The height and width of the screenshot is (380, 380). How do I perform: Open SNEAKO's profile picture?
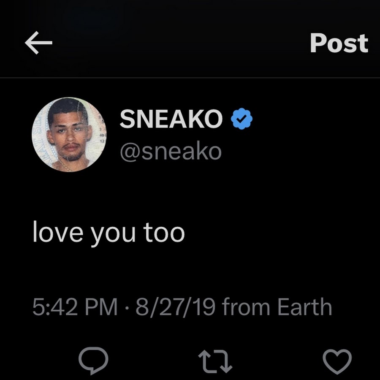(x=69, y=135)
